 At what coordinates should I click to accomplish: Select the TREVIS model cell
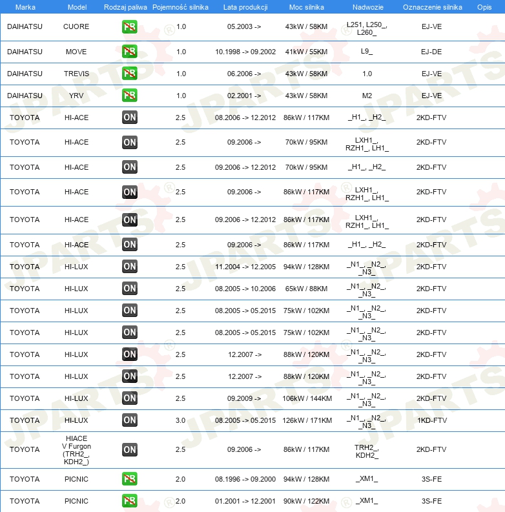76,74
